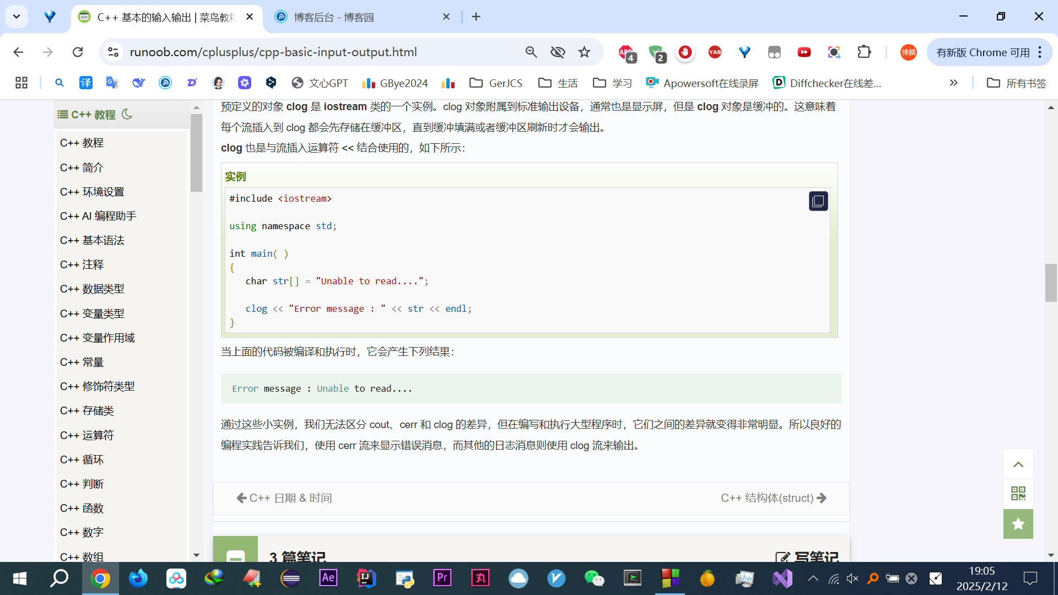Click the QR code icon on right
Viewport: 1058px width, 595px height.
pyautogui.click(x=1018, y=493)
